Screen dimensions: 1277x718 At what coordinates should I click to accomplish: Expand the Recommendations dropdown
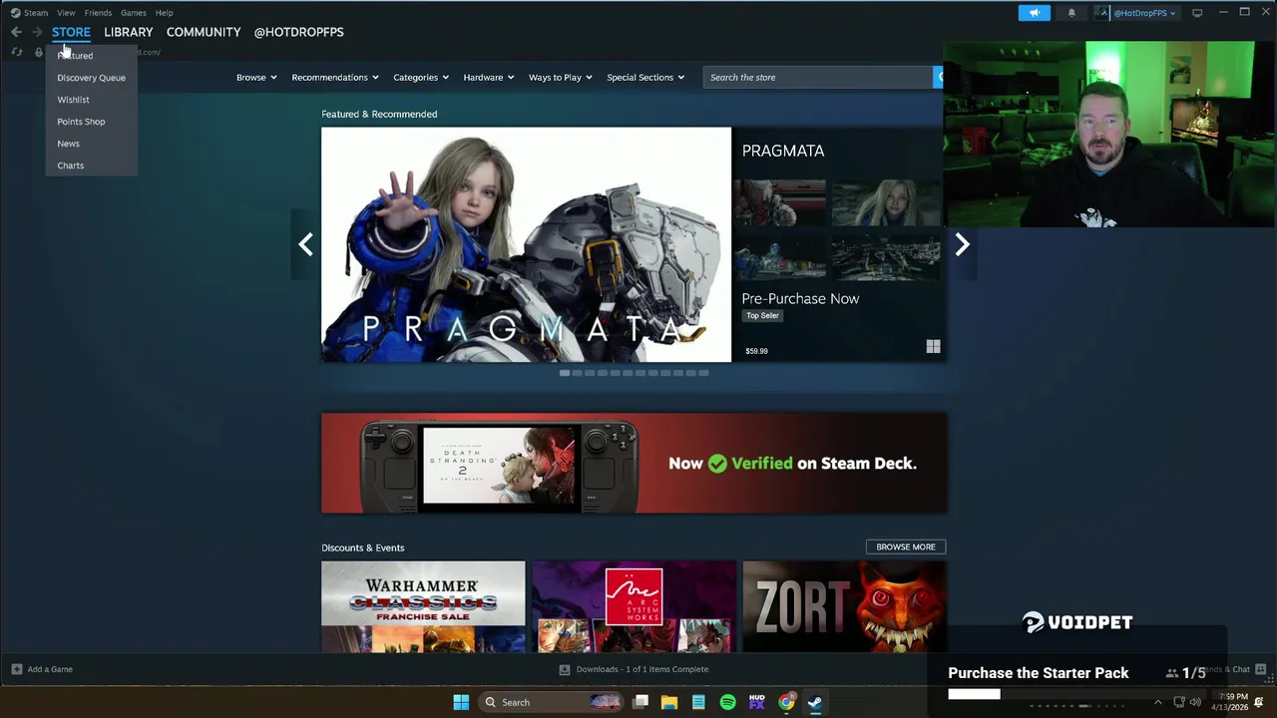click(335, 77)
